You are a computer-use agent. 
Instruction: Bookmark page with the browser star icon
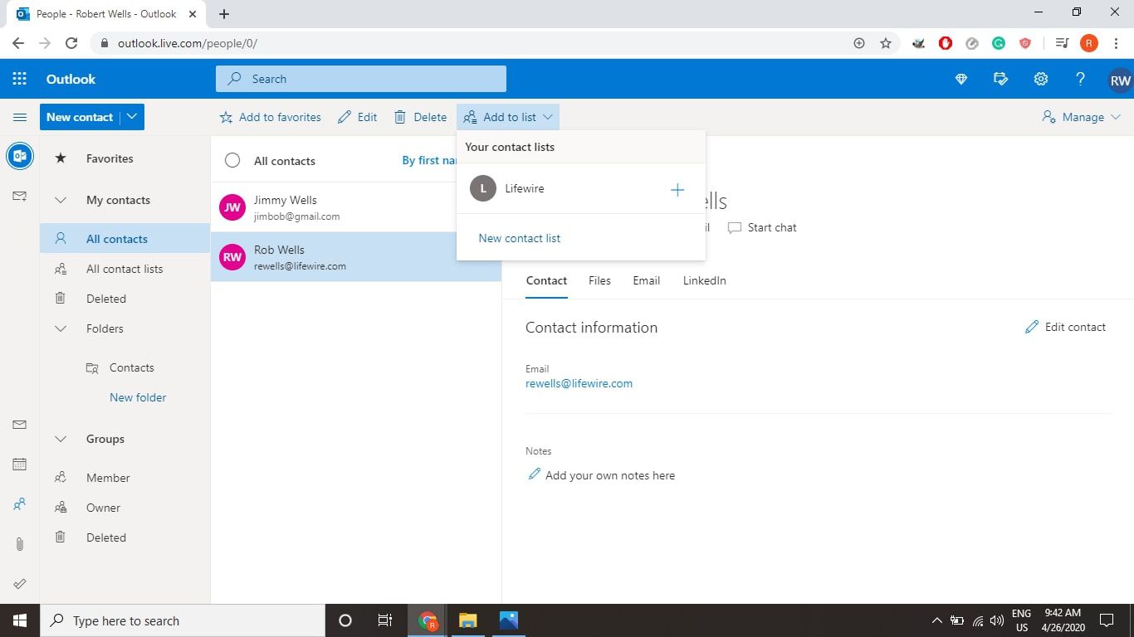tap(886, 43)
